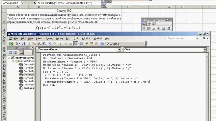Open the Project Explorer icon
Viewport: 216px width, 121px height.
(81, 44)
